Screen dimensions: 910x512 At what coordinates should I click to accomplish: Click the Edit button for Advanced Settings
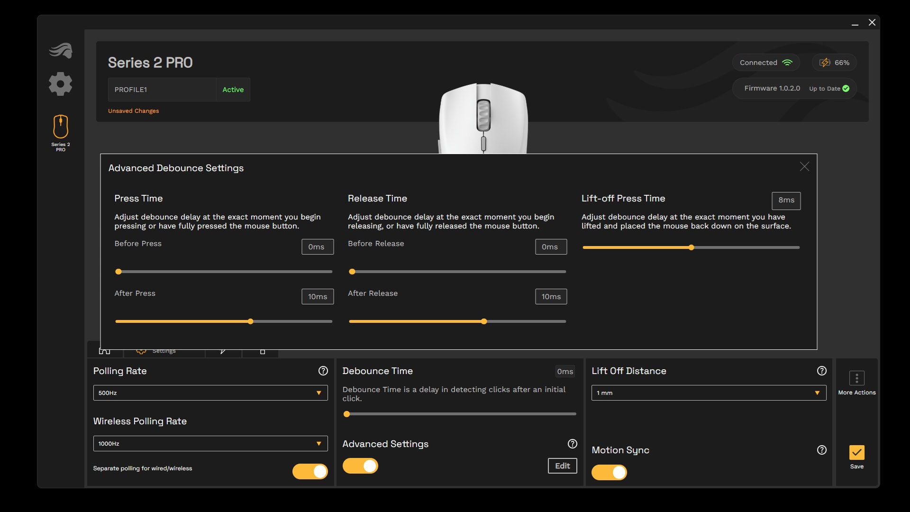pyautogui.click(x=562, y=466)
